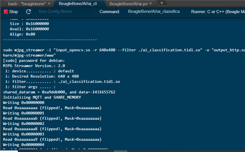Click the "Avail: 0x16000000" line

[x=29, y=29]
